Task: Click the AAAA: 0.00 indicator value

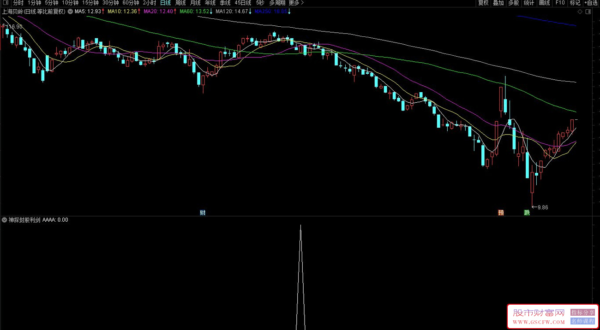Action: (x=55, y=220)
